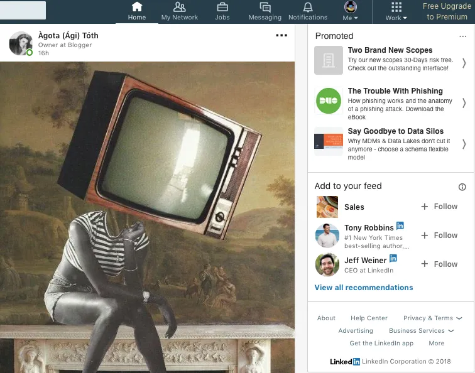The width and height of the screenshot is (475, 373).
Task: Open the Work apps grid dropdown
Action: tap(396, 11)
